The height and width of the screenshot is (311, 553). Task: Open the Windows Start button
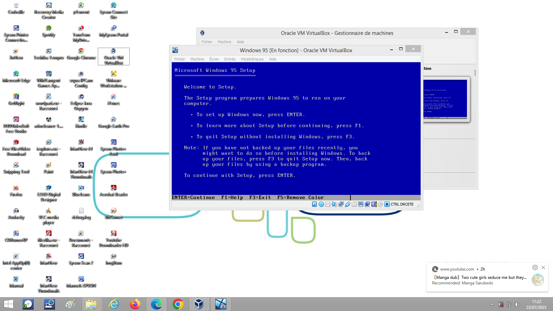[x=8, y=304]
